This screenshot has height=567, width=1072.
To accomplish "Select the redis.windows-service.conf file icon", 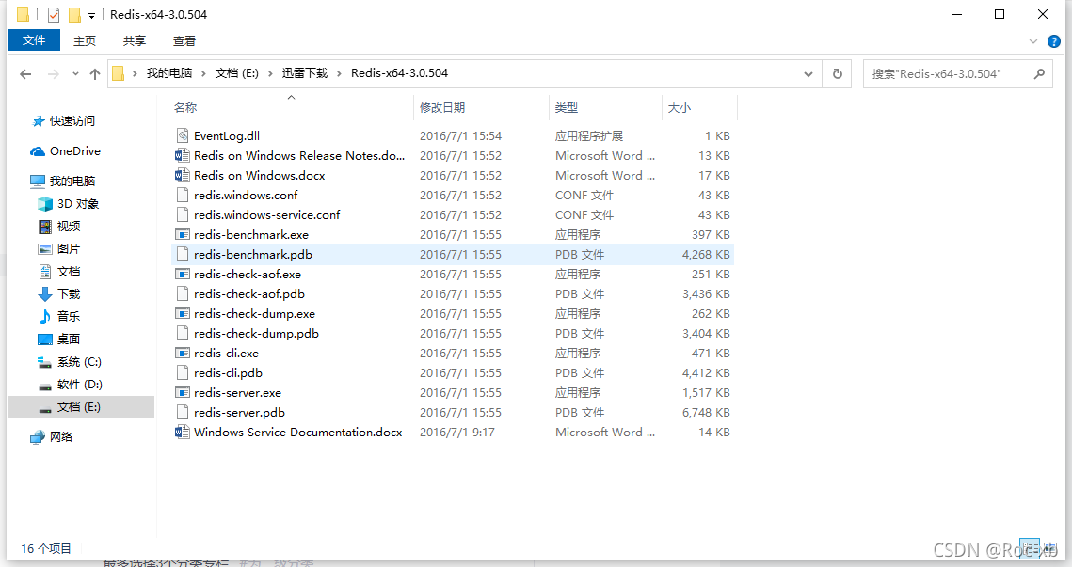I will [x=183, y=214].
